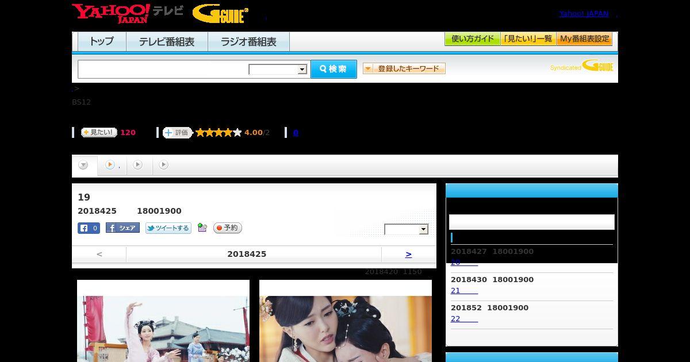Screen dimensions: 690x362
Task: Open the dropdown beside episode info
Action: [x=407, y=229]
